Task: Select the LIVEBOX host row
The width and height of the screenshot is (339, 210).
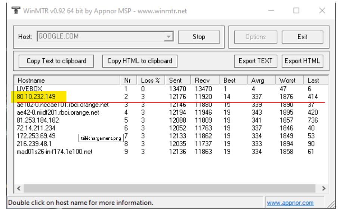Action: (30, 89)
